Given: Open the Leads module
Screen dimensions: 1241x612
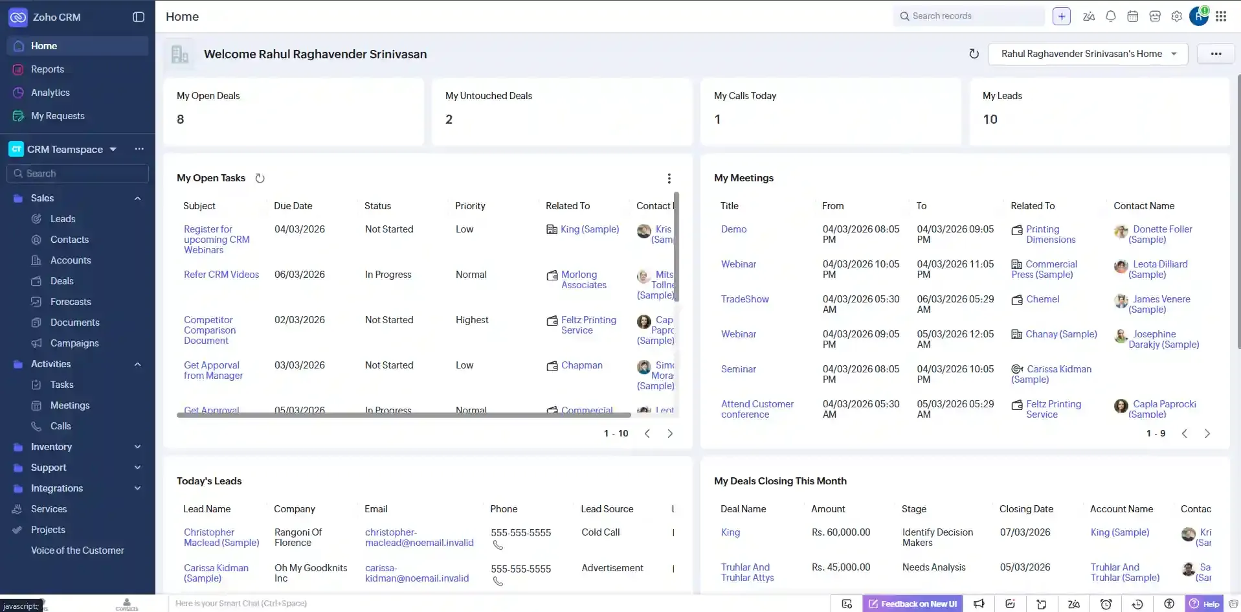Looking at the screenshot, I should point(63,219).
